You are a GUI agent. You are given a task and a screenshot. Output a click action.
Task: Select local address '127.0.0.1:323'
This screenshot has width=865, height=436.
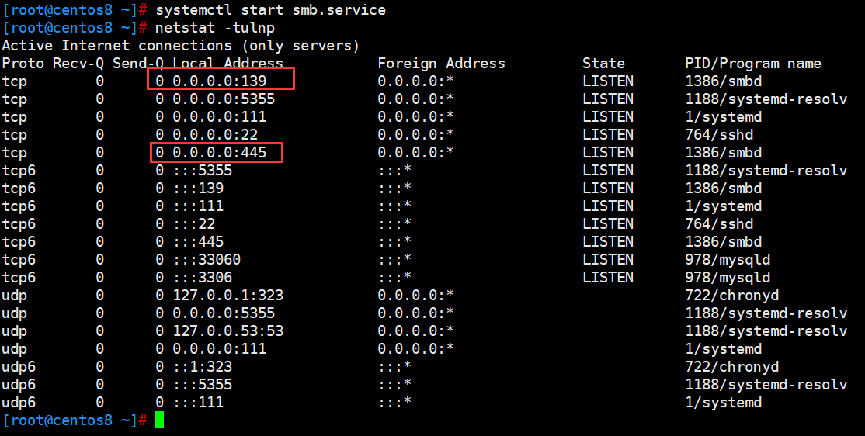tap(228, 296)
